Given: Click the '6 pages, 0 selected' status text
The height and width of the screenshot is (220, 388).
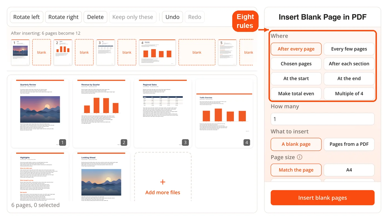Looking at the screenshot, I should [x=35, y=205].
